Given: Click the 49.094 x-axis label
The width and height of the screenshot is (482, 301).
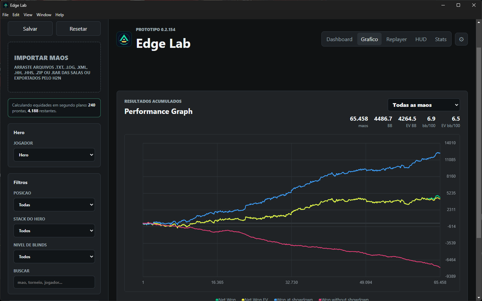Looking at the screenshot, I should pyautogui.click(x=366, y=282).
